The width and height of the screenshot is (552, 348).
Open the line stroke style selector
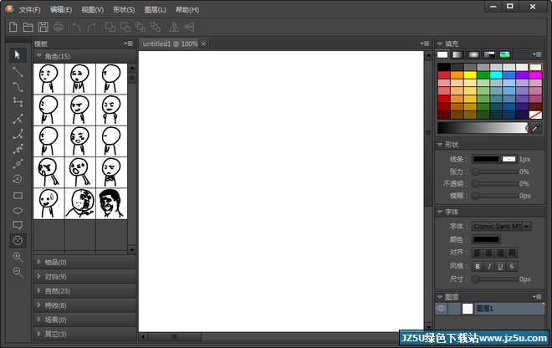[509, 159]
